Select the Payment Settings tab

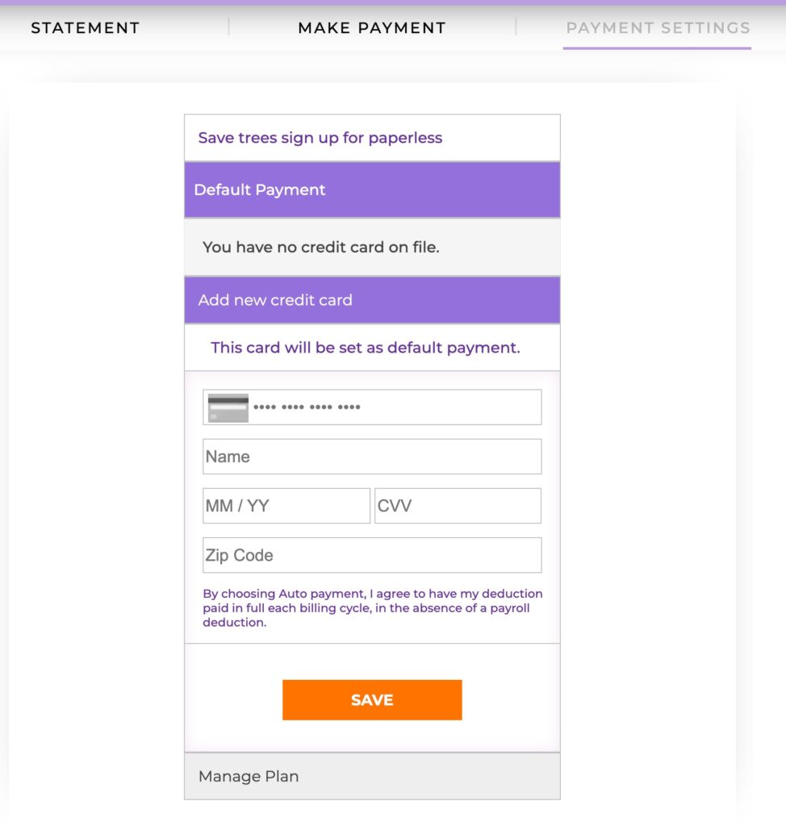click(658, 27)
